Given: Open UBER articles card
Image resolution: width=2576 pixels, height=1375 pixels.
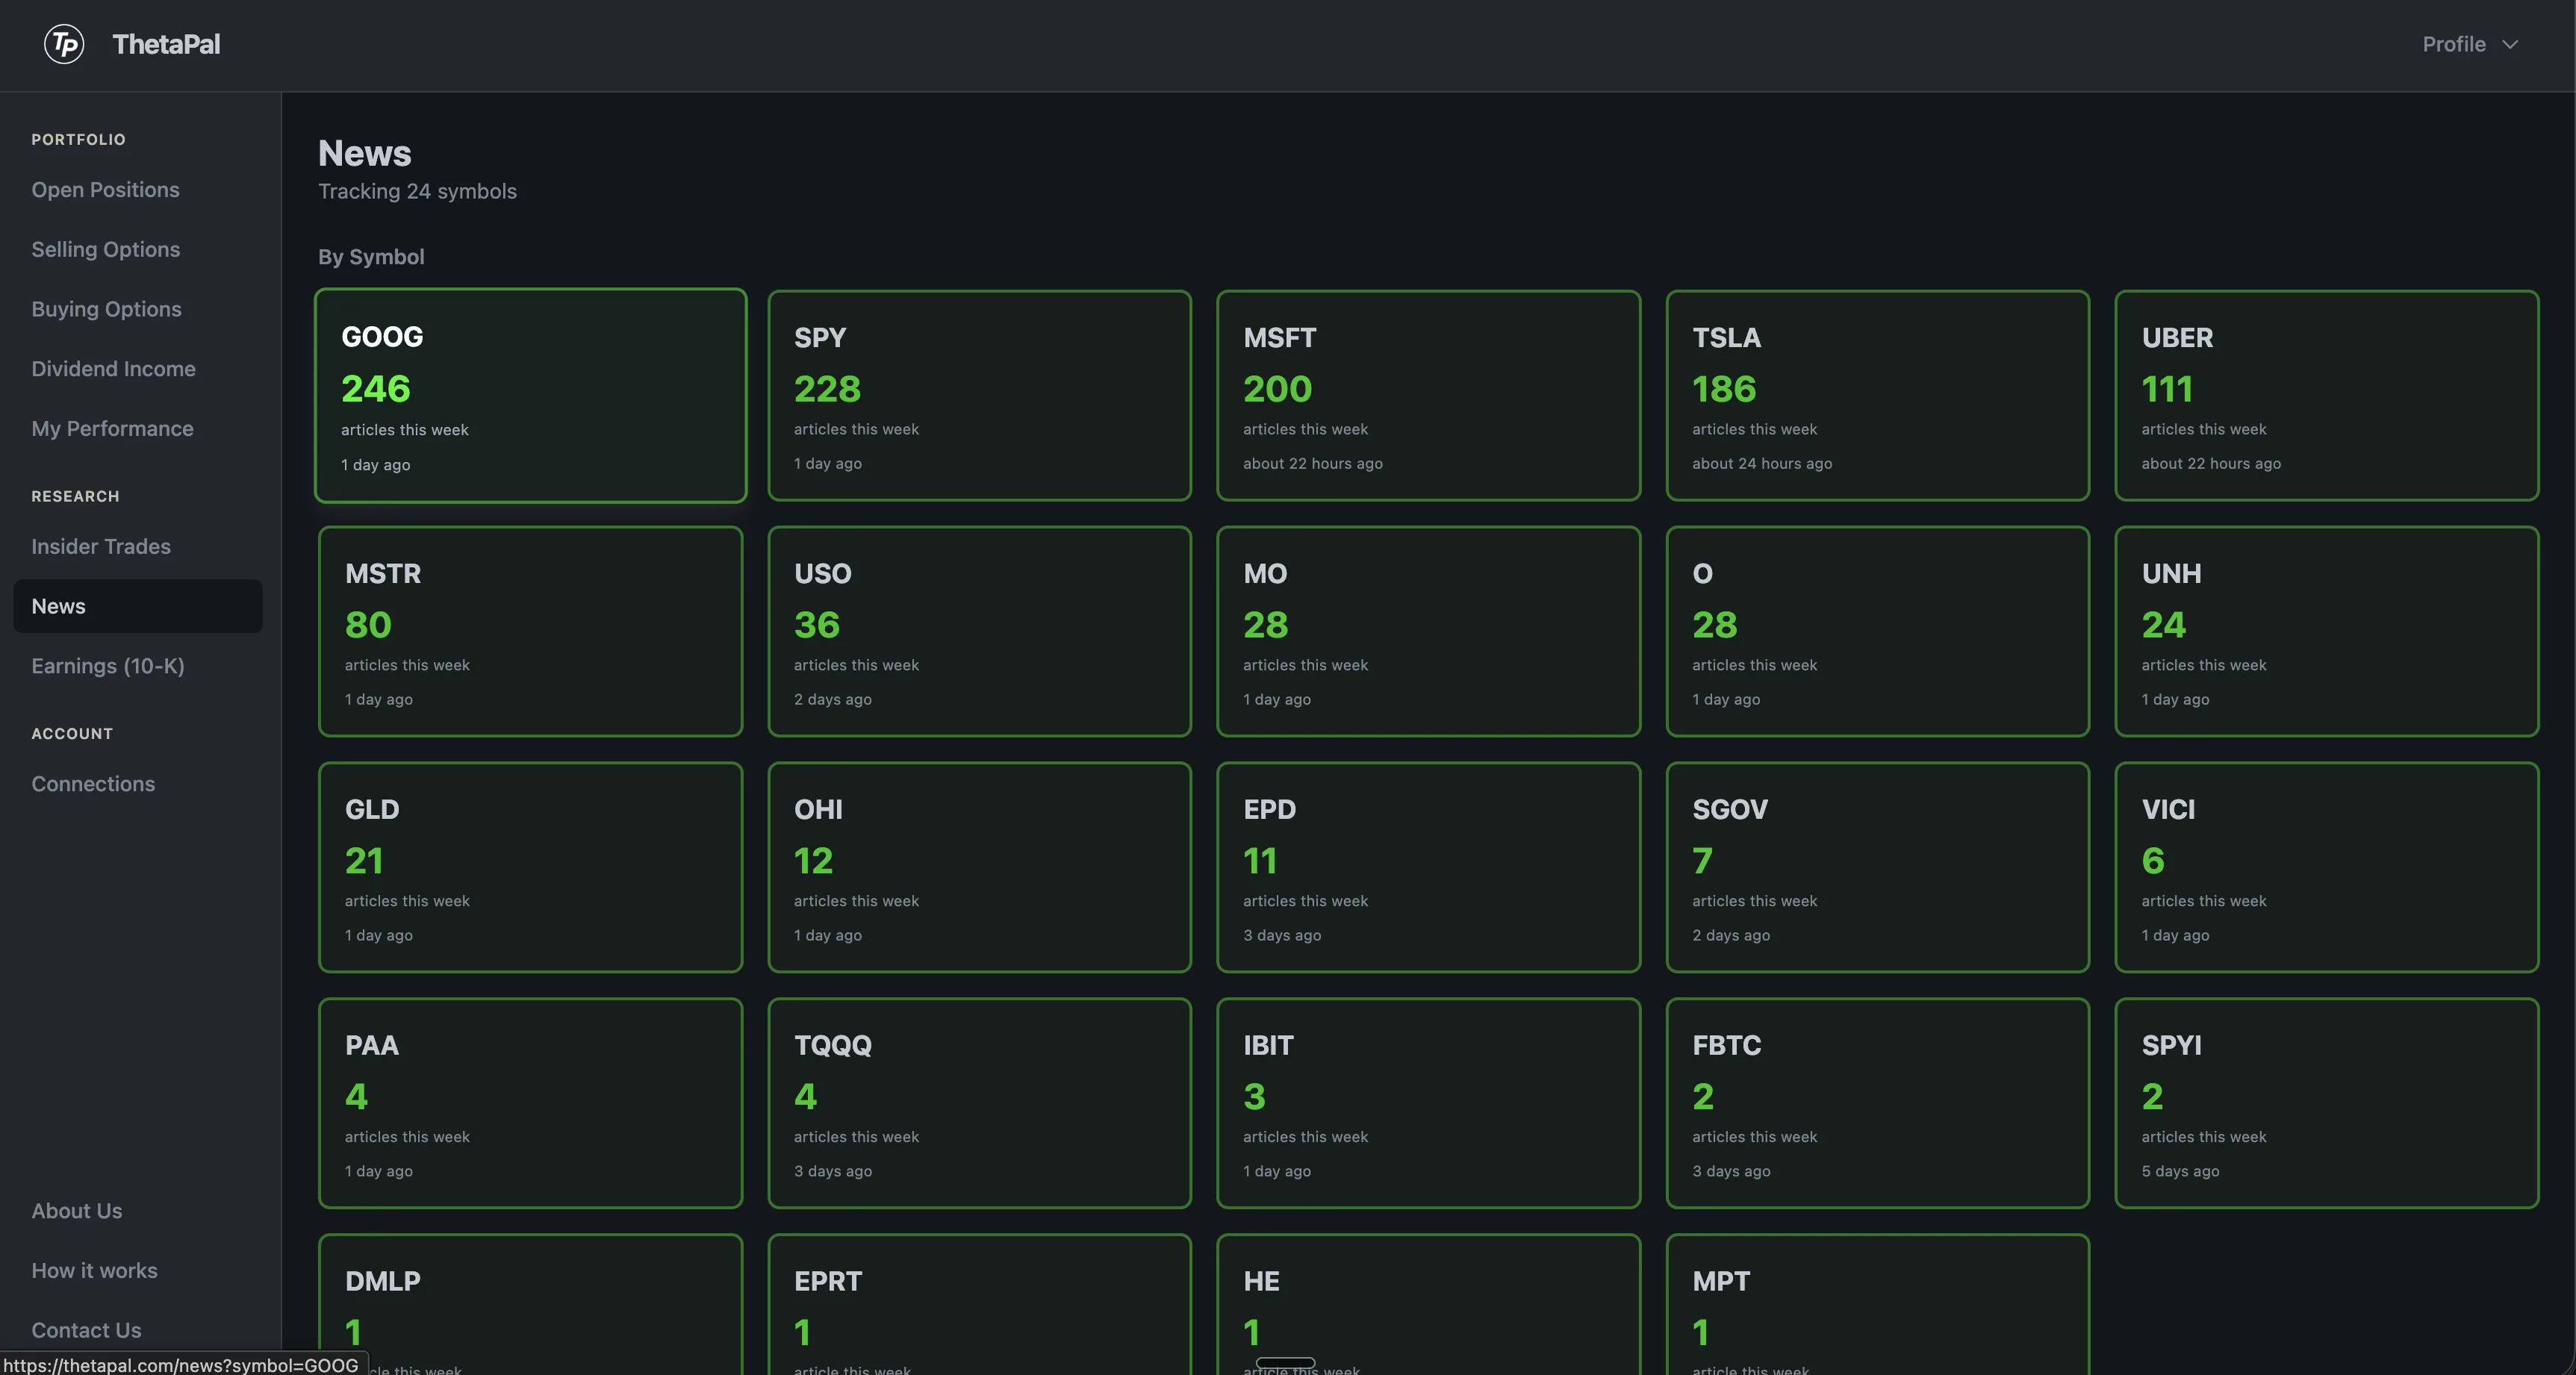Looking at the screenshot, I should tap(2327, 395).
